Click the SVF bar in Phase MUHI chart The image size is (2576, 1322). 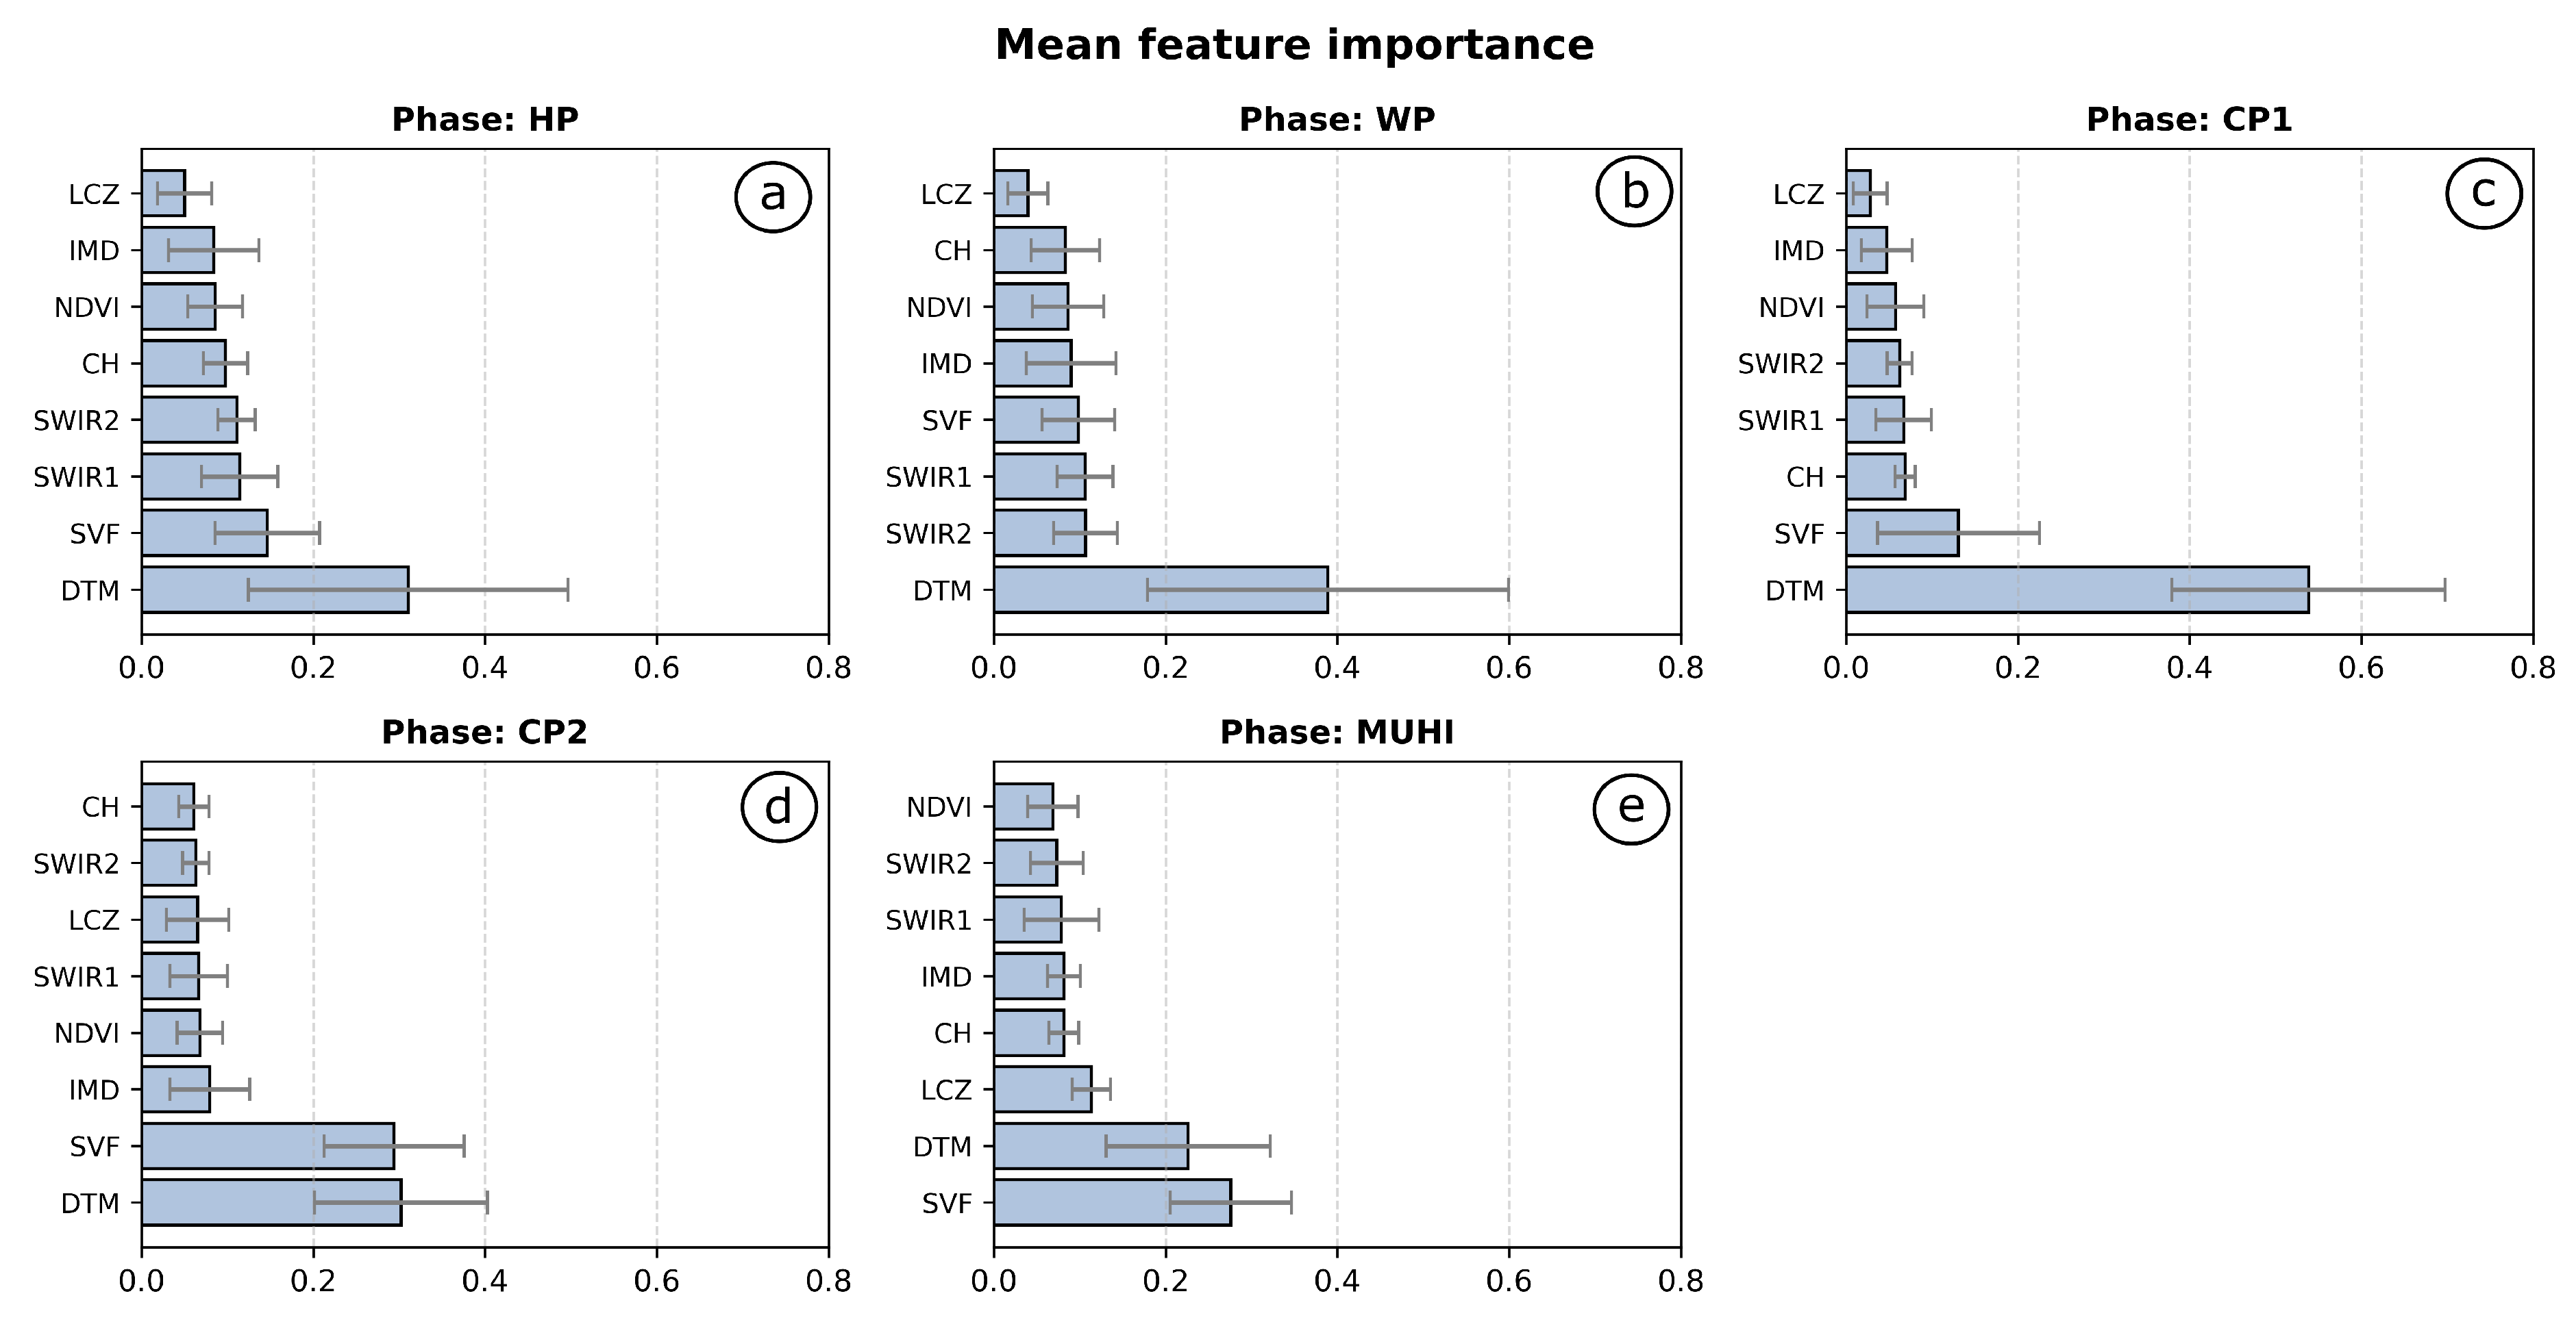point(1112,1203)
